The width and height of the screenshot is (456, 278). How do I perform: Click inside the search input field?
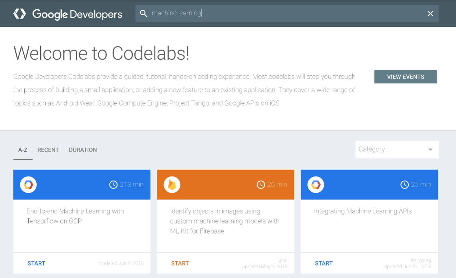tap(244, 13)
